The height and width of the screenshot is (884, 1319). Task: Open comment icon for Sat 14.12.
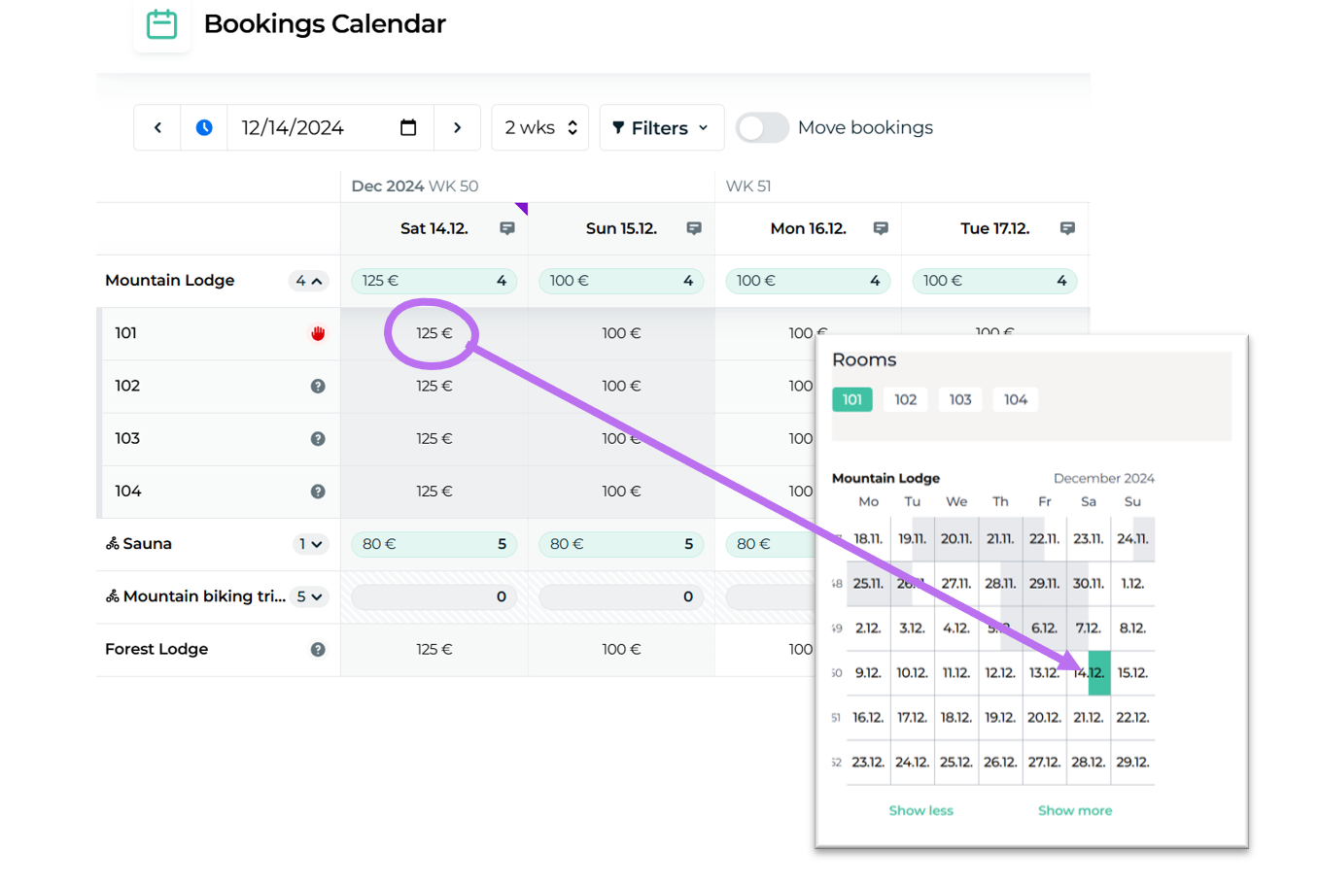click(x=507, y=228)
